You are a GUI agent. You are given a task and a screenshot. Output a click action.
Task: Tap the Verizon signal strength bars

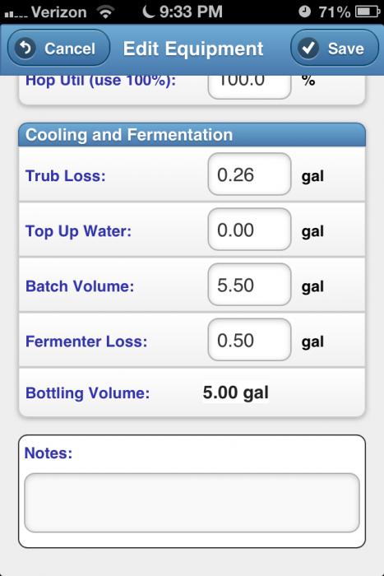pyautogui.click(x=15, y=14)
